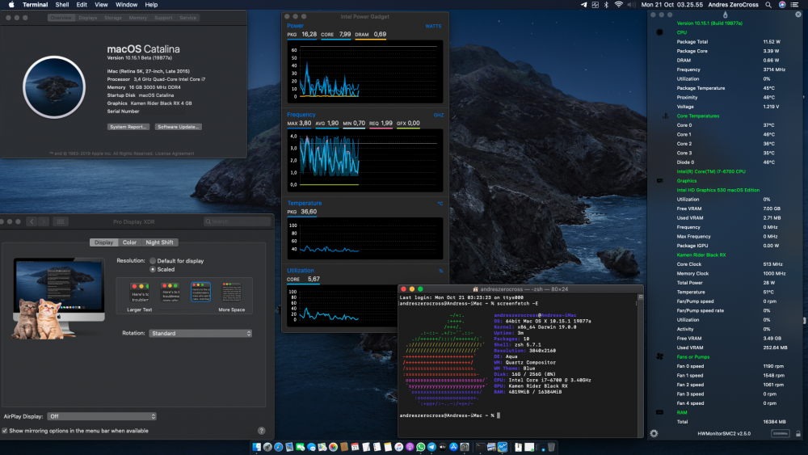
Task: Open Finder from the Dock
Action: click(x=257, y=447)
